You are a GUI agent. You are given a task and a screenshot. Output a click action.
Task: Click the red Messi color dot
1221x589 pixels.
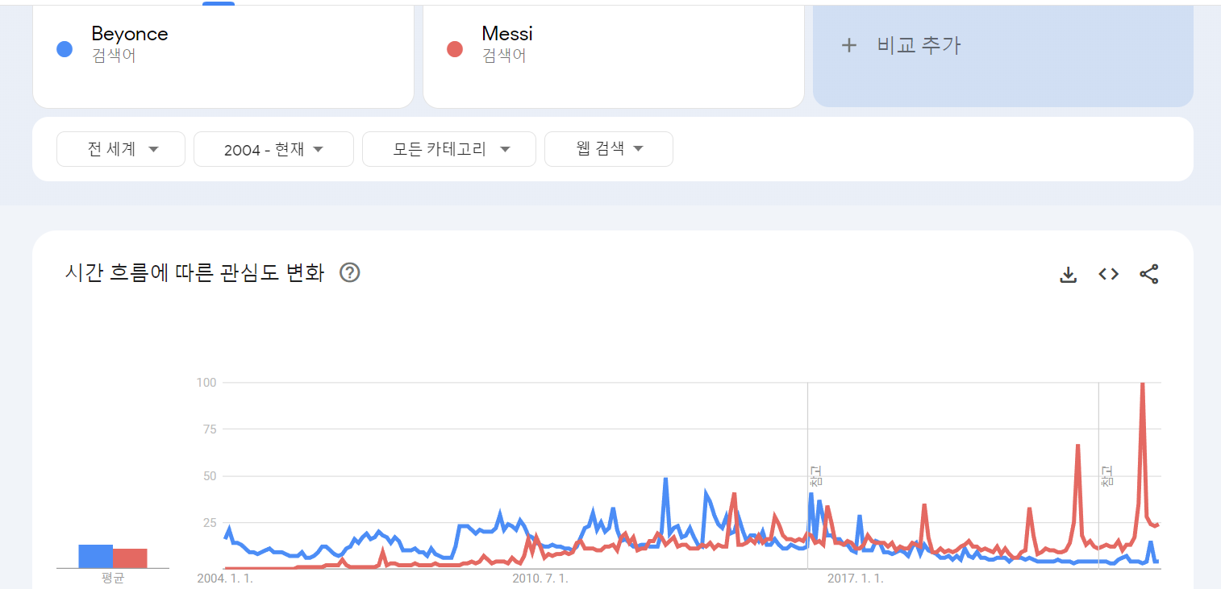[x=455, y=49]
